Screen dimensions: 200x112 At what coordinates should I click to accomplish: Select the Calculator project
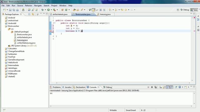[12, 49]
